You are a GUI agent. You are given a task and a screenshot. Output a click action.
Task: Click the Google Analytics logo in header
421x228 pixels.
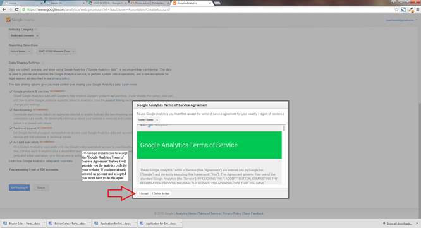(x=20, y=20)
